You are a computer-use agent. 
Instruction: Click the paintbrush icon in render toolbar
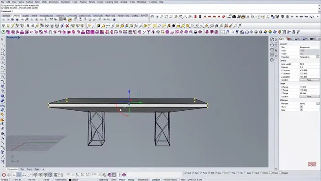coord(231,26)
